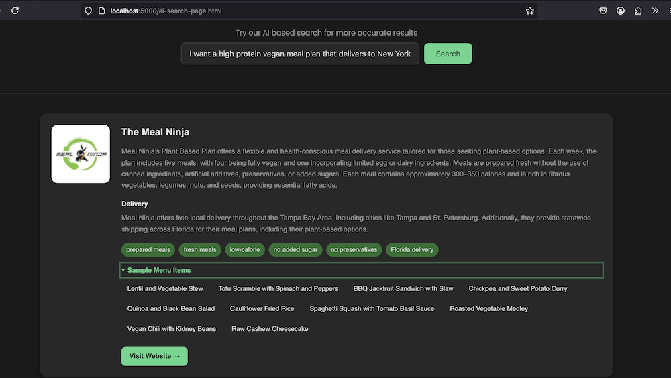Viewport: 671px width, 378px height.
Task: Click BBQ Jackfruit Sandwich with Slaw
Action: click(403, 289)
